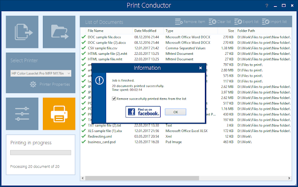Select DOC sample file.docx row
The width and height of the screenshot is (298, 187).
186,37
